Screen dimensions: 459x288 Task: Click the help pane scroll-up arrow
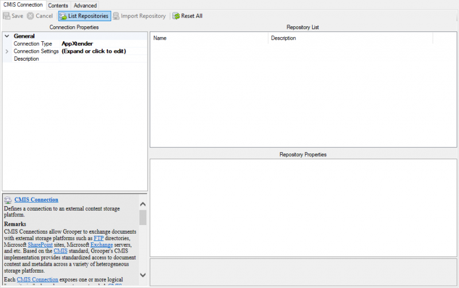point(143,204)
